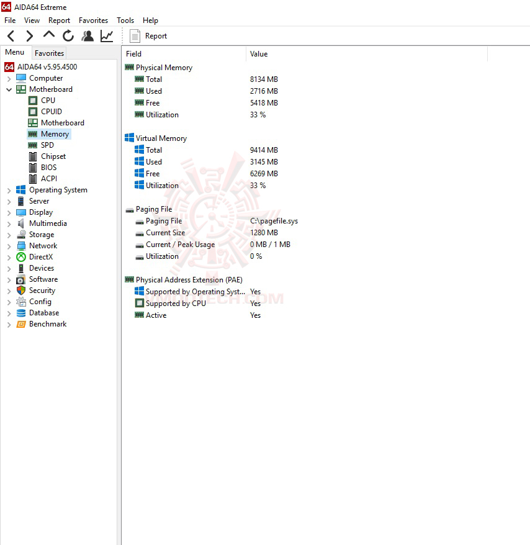Select the Supported by CPU row
The height and width of the screenshot is (545, 530).
[198, 304]
